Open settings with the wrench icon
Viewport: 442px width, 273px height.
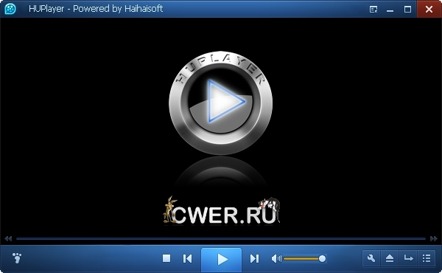tap(371, 258)
